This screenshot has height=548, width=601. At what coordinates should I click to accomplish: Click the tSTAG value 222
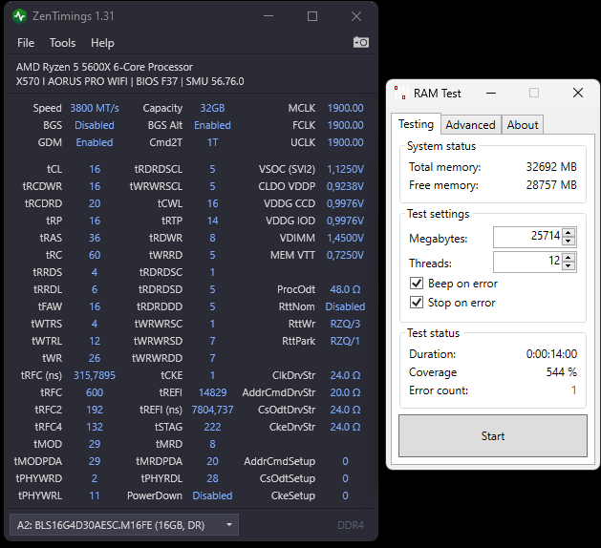tap(212, 427)
